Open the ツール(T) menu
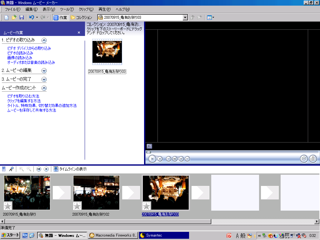The image size is (320, 240). tap(67, 9)
